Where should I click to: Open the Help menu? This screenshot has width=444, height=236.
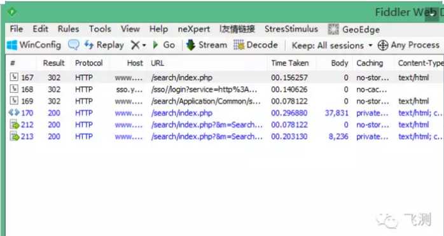[158, 29]
